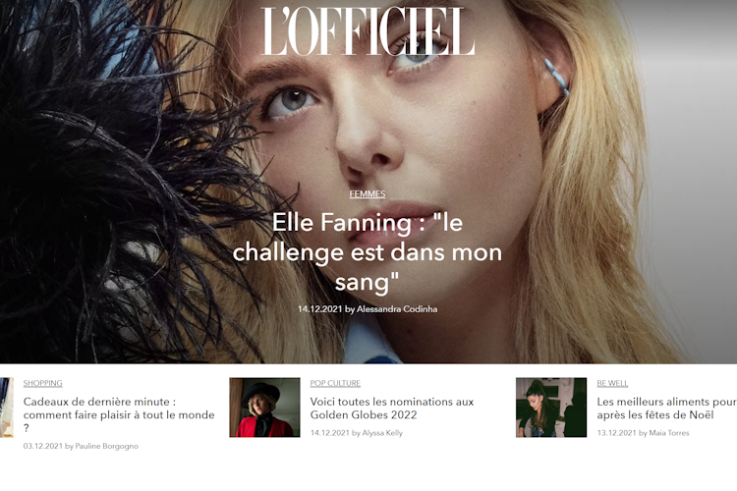
Task: Click author name Alessandra Codinha
Action: (397, 309)
